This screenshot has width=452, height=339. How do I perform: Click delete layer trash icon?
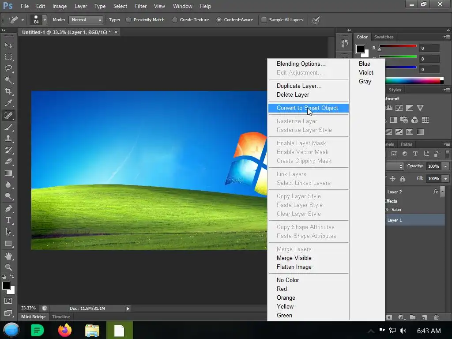point(436,317)
